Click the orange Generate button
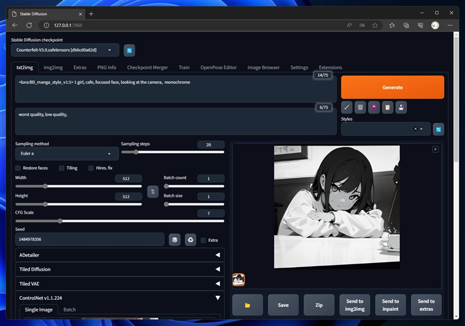The height and width of the screenshot is (326, 465). pos(392,87)
